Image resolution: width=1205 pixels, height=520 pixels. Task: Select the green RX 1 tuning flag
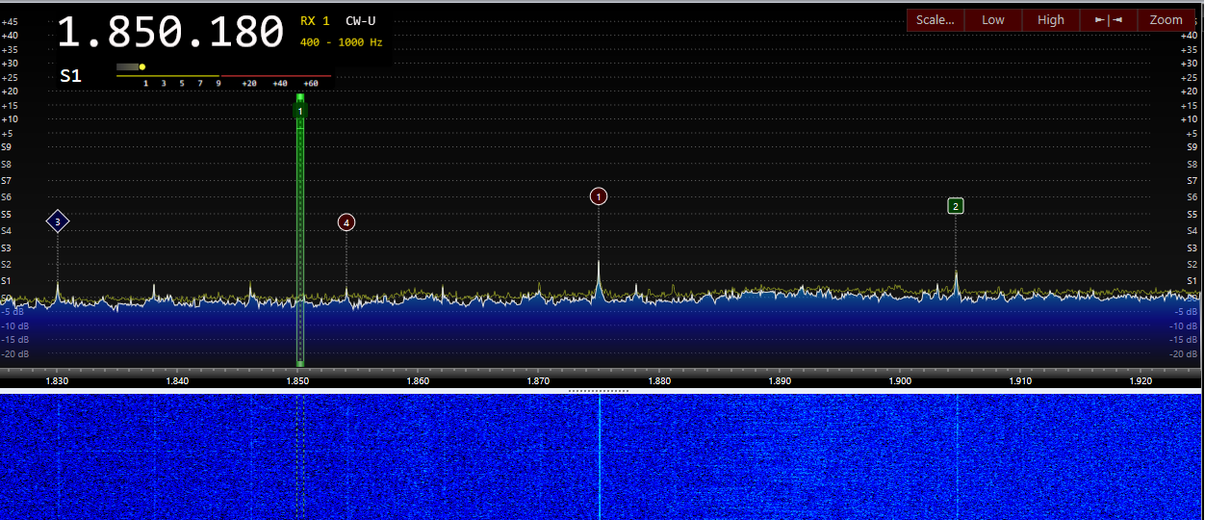pos(300,111)
